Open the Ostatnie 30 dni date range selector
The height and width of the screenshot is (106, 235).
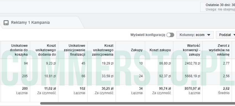[x=218, y=7]
